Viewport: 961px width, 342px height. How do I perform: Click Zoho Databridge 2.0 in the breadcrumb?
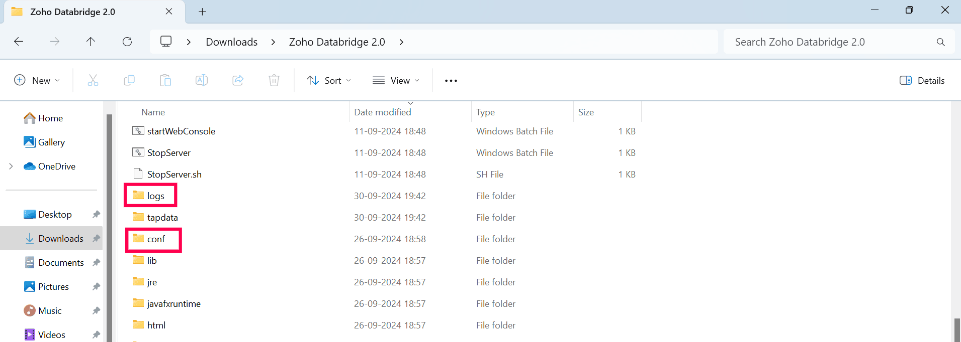(x=337, y=42)
